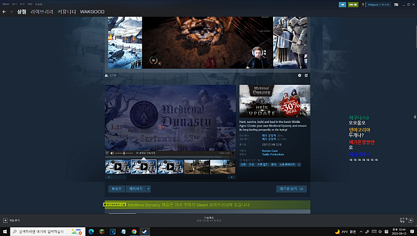
Task: Toggle the 동영상 자동재생 autoplay checkbox
Action: 137,153
